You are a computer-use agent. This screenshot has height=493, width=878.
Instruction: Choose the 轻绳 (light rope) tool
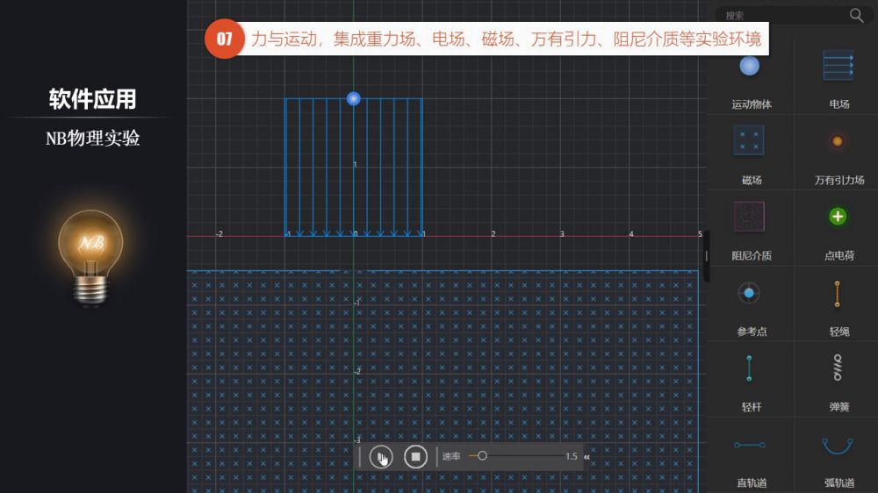(838, 294)
